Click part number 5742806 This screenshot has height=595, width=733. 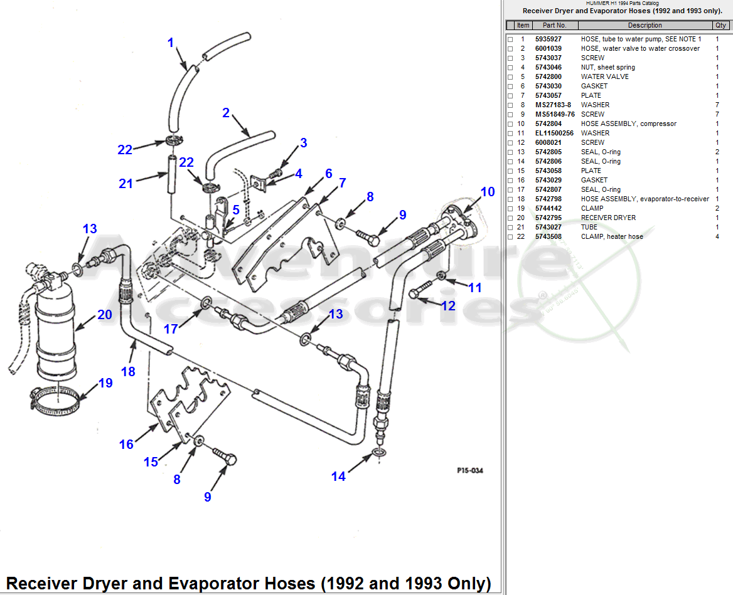pos(548,161)
